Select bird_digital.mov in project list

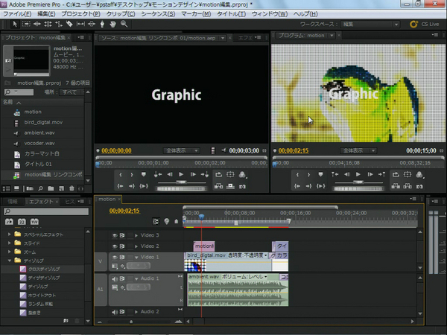pyautogui.click(x=43, y=122)
